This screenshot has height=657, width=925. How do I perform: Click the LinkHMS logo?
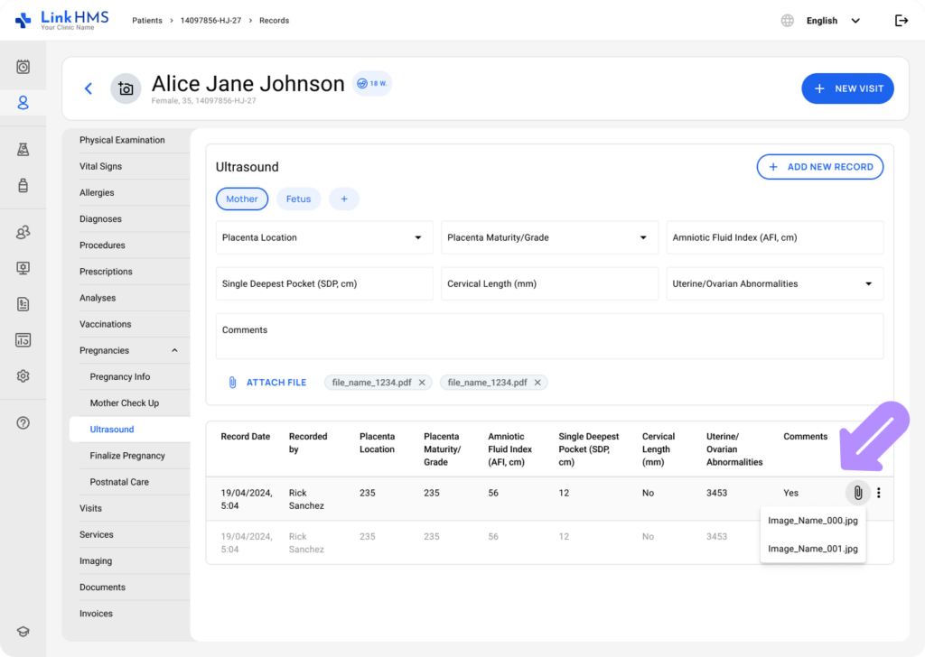[62, 20]
